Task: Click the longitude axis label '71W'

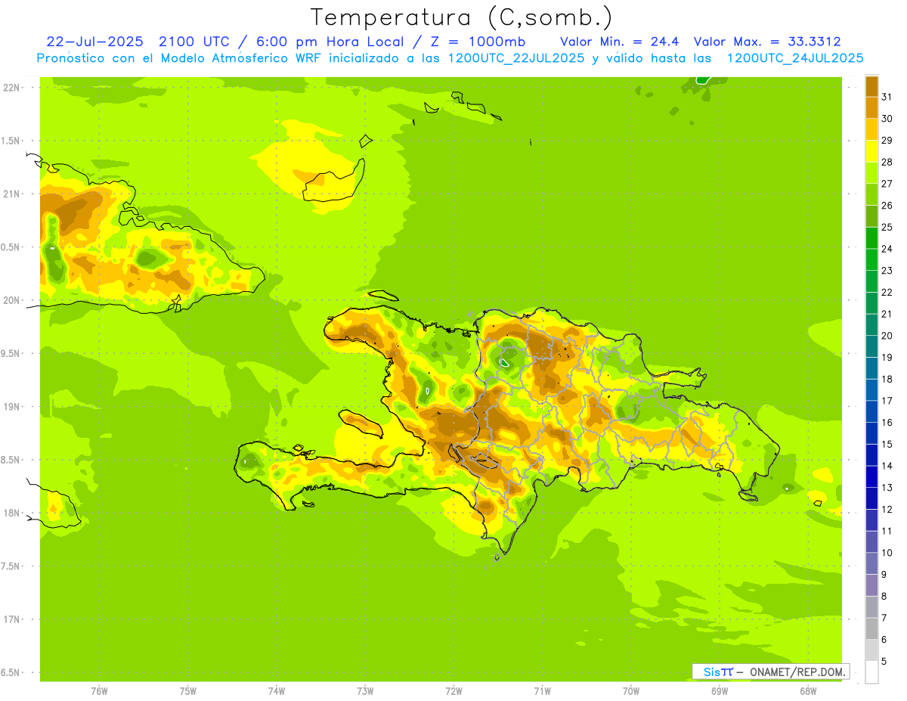Action: point(542,690)
